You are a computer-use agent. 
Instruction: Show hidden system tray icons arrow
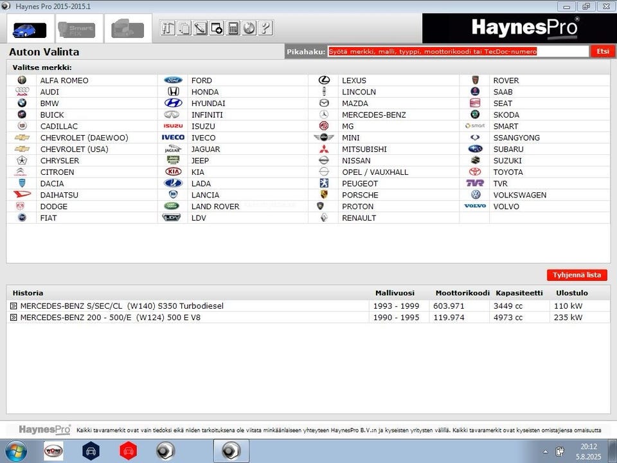pos(546,451)
